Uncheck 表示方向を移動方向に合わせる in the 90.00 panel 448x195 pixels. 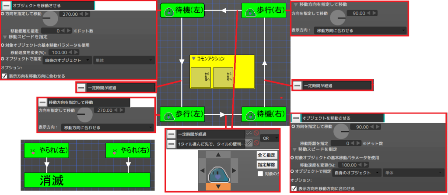pos(294,188)
